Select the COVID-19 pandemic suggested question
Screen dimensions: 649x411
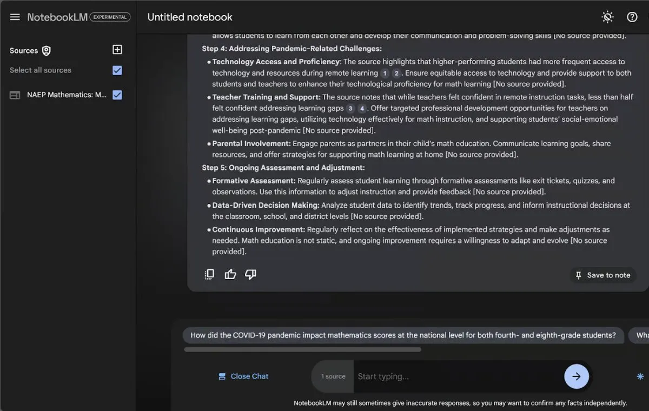403,335
